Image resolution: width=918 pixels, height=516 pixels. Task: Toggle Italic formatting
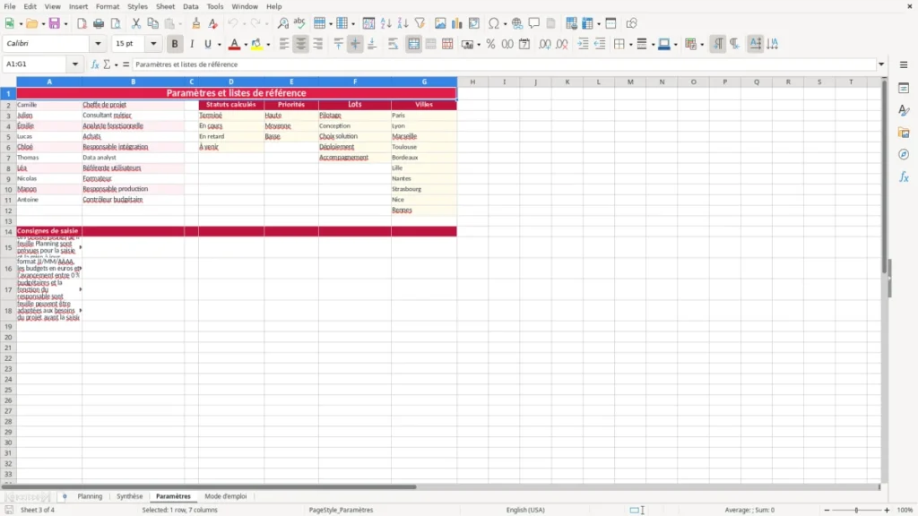coord(192,44)
